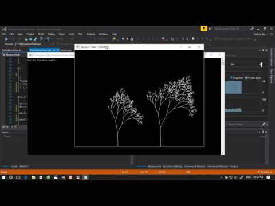Image resolution: width=275 pixels, height=206 pixels.
Task: Open the Tools menu
Action: [x=72, y=34]
